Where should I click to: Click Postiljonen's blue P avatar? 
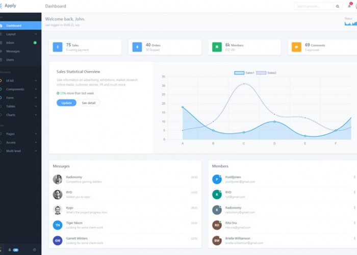(217, 180)
